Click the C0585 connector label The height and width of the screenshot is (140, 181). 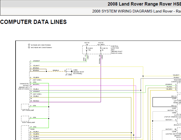102,57
